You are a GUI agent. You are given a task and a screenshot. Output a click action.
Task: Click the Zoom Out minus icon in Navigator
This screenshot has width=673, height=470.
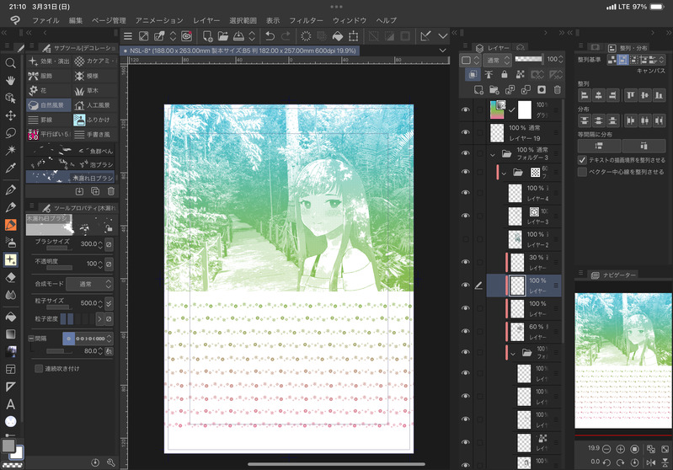pos(606,449)
